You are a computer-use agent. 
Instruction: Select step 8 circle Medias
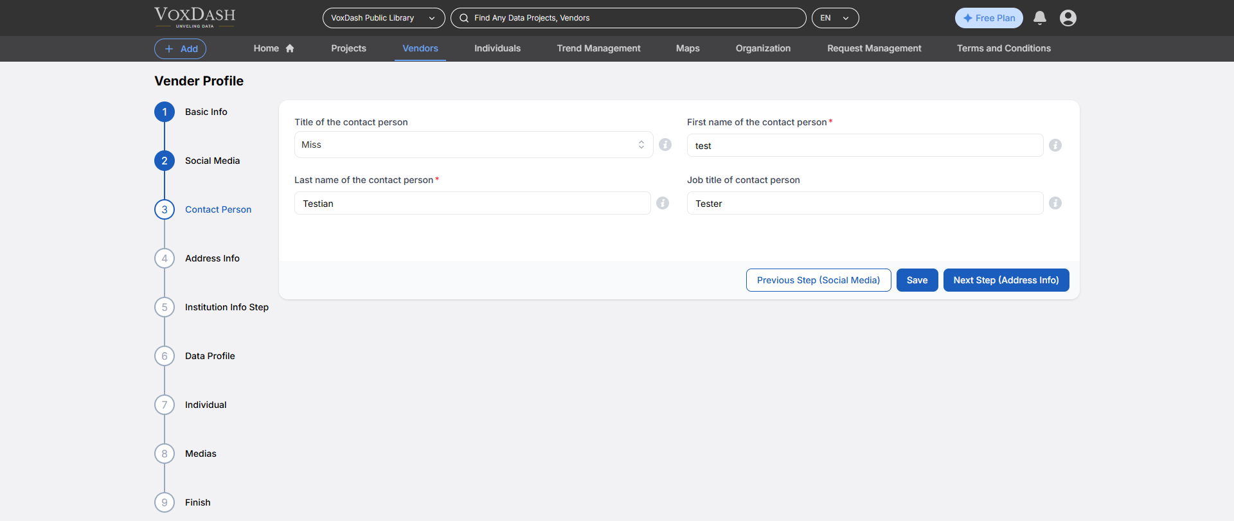pyautogui.click(x=165, y=454)
